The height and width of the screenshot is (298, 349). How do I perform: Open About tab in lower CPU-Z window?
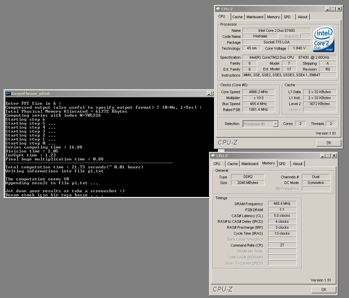pos(298,164)
